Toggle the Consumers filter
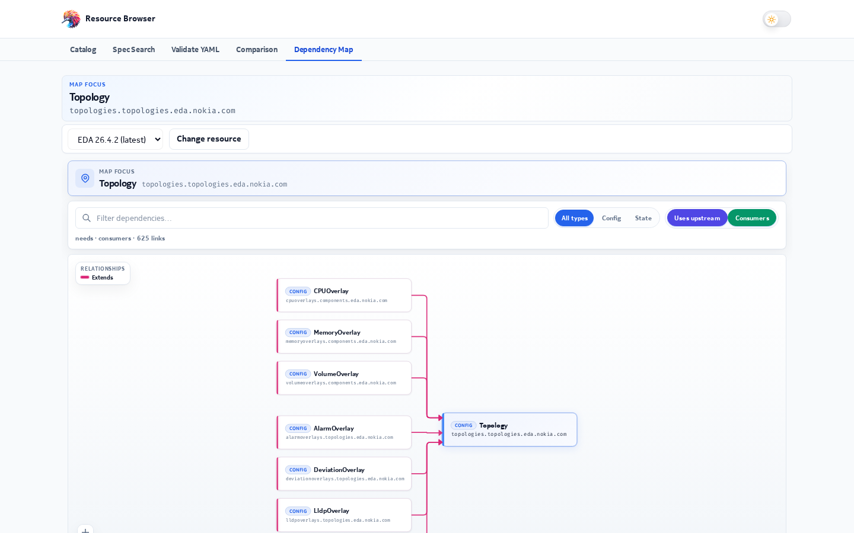 click(x=752, y=218)
